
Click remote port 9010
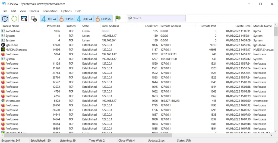click(x=213, y=45)
